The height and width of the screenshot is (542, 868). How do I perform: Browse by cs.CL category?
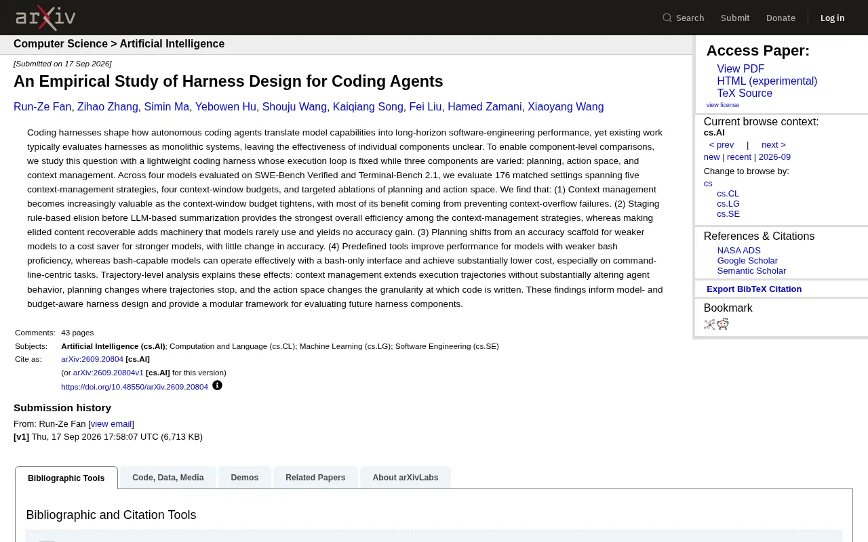pos(728,194)
